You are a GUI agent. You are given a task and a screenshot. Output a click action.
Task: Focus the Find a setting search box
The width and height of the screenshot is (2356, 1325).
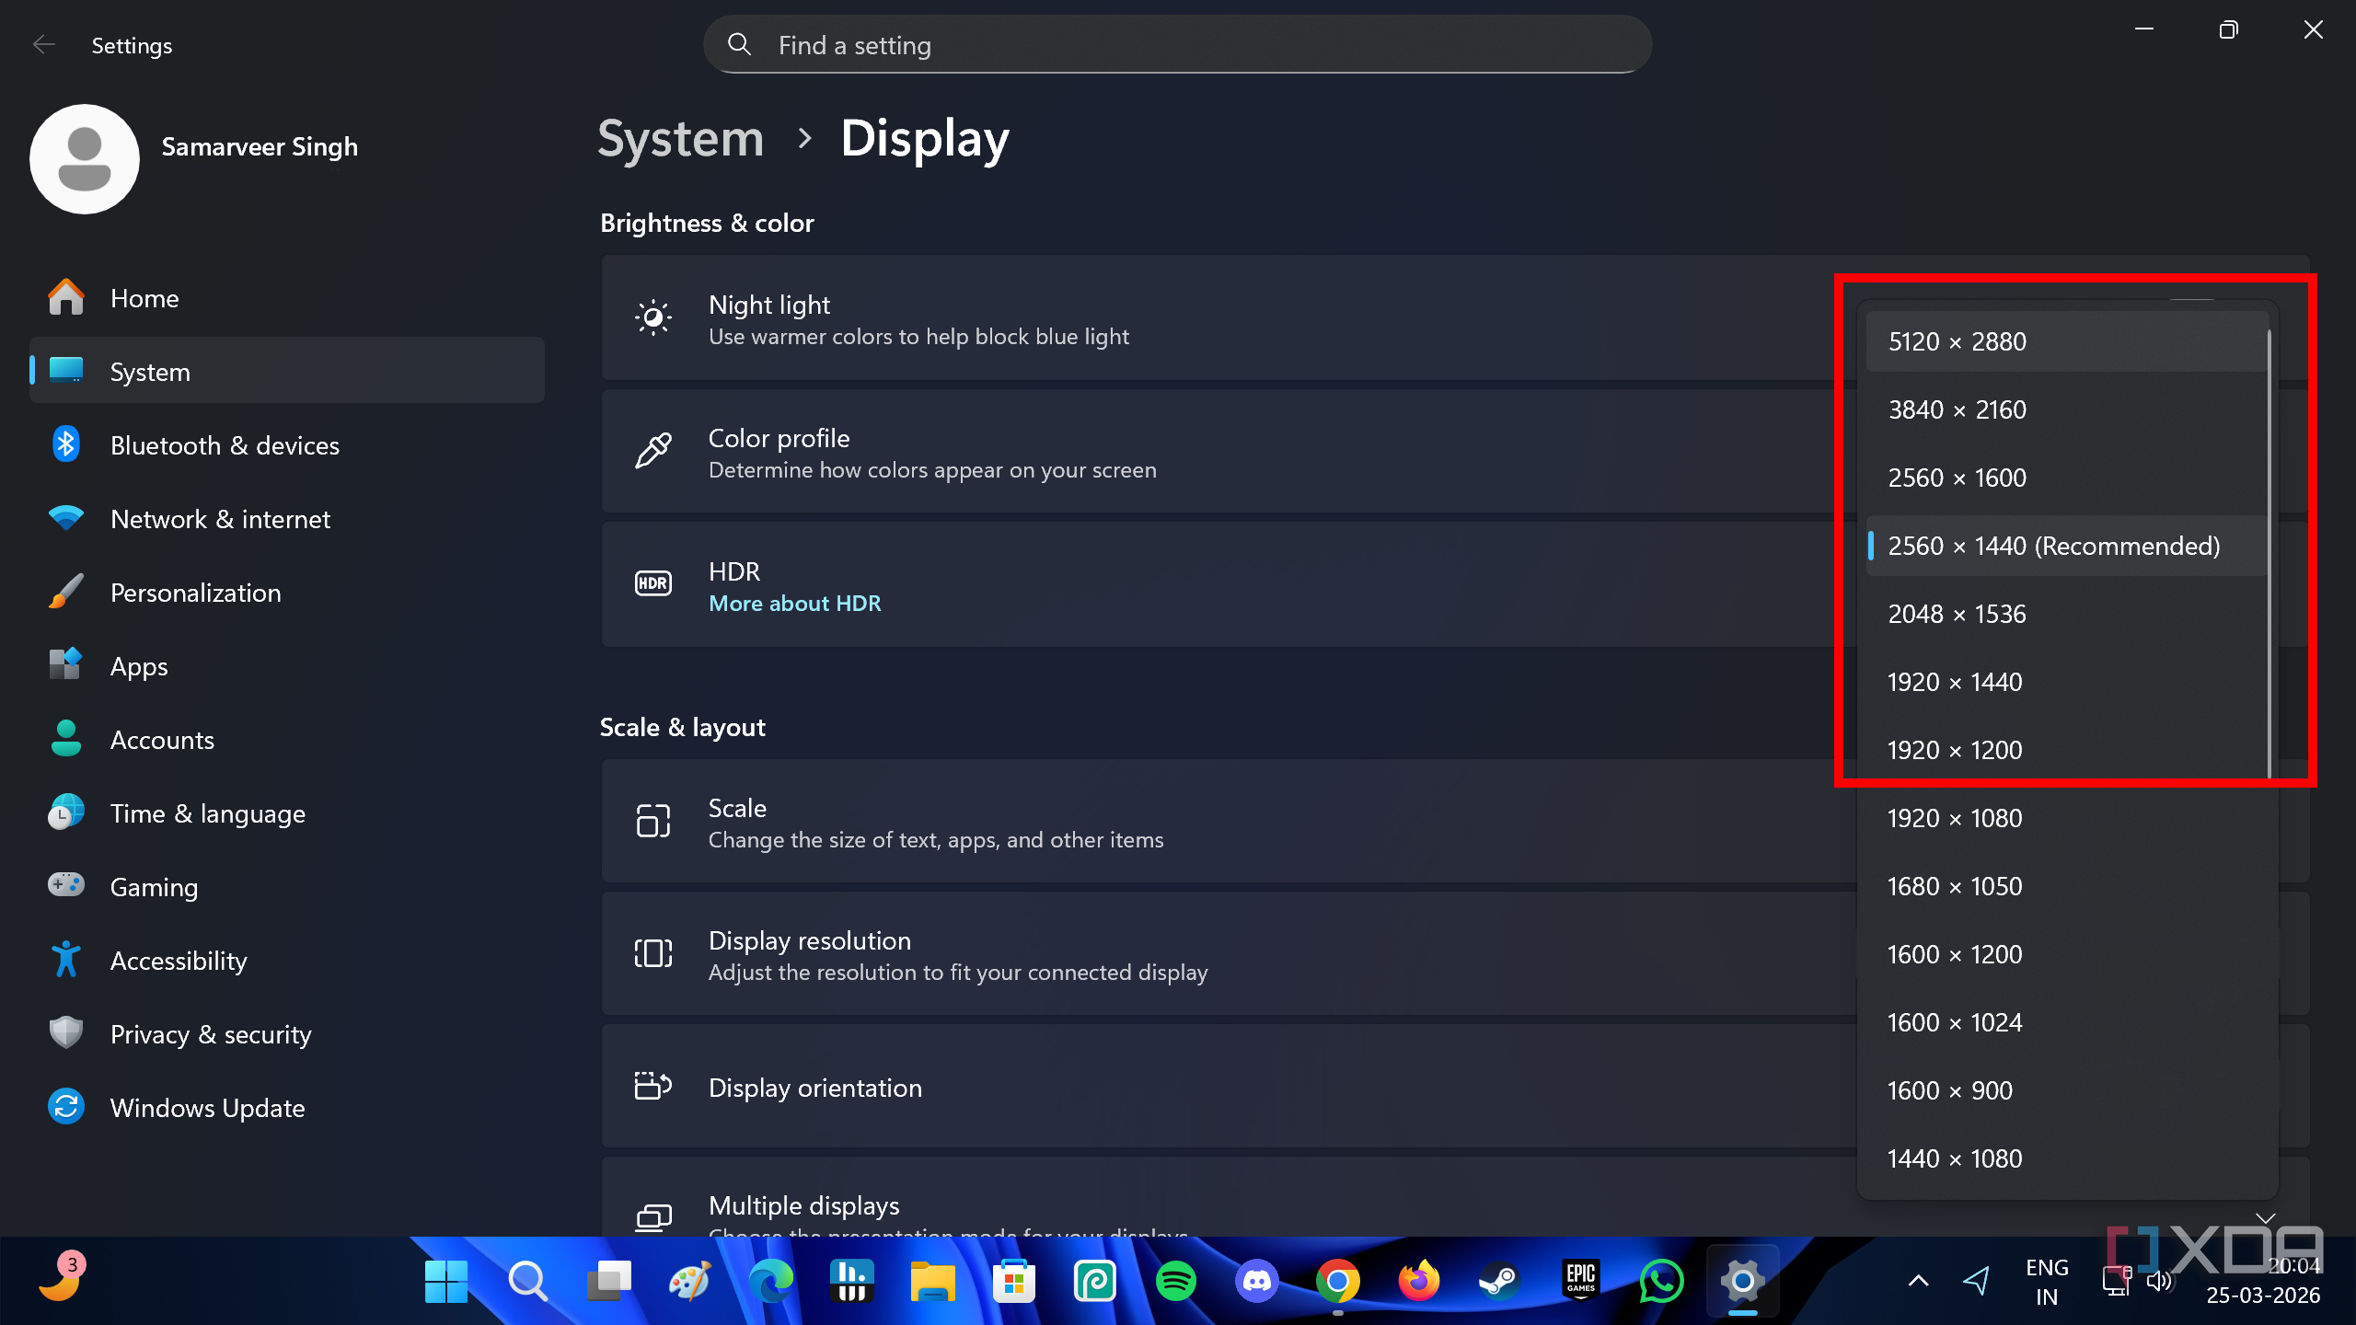tap(1177, 44)
